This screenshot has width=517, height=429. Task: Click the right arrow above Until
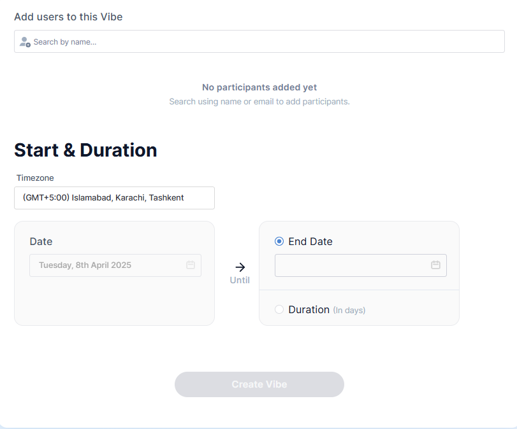[x=240, y=267]
